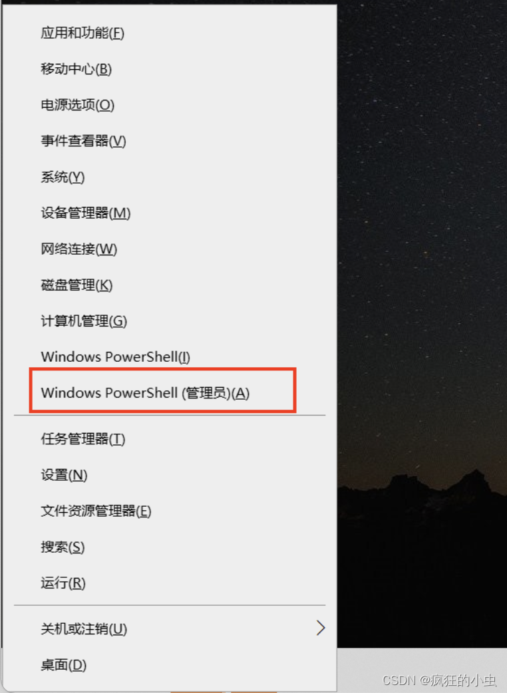Open 电源选项(O)
Screen dimensions: 507x693
[x=170, y=105]
